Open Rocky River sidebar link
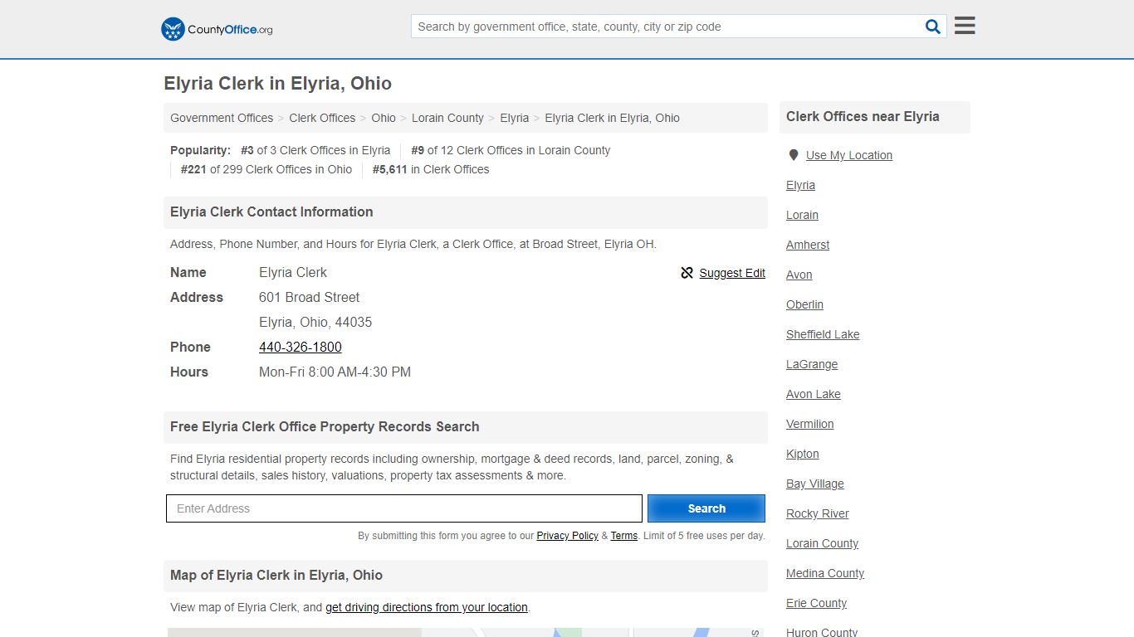The image size is (1134, 637). click(818, 513)
